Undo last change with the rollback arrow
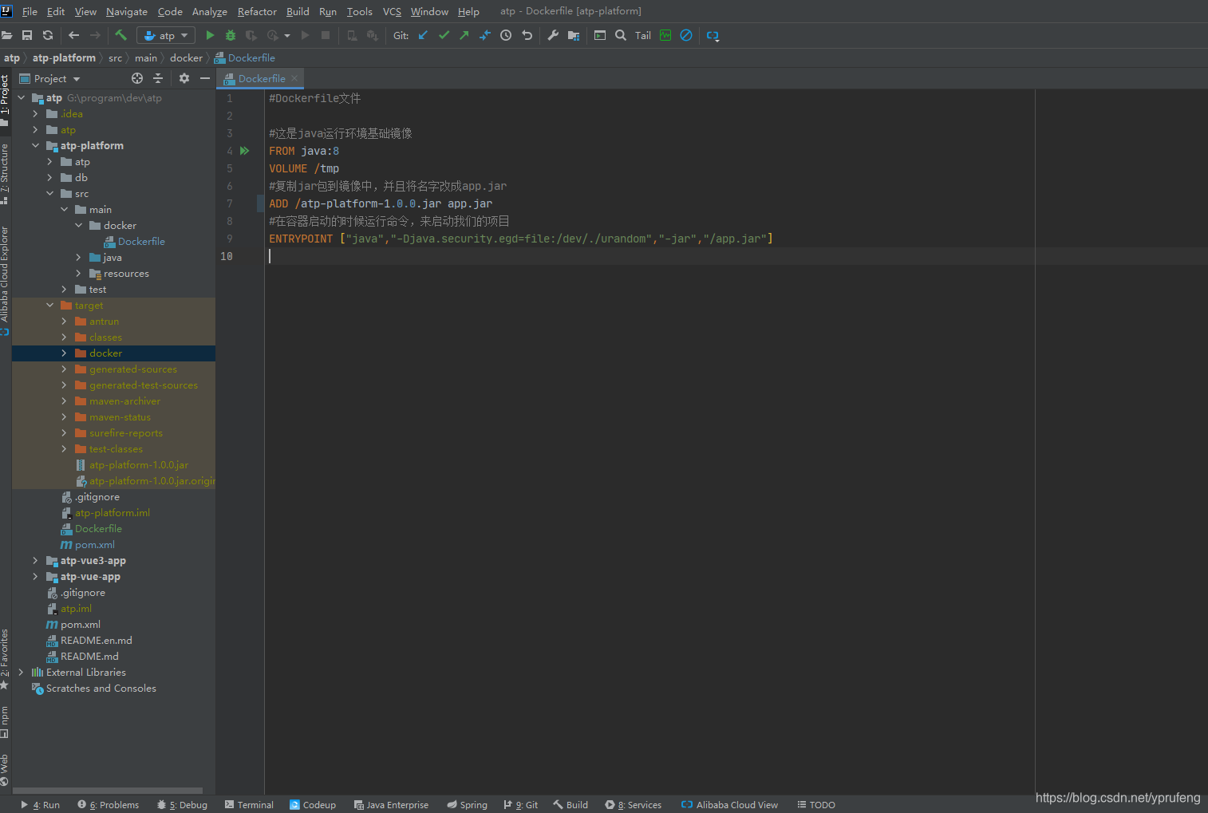The height and width of the screenshot is (813, 1208). pos(526,35)
